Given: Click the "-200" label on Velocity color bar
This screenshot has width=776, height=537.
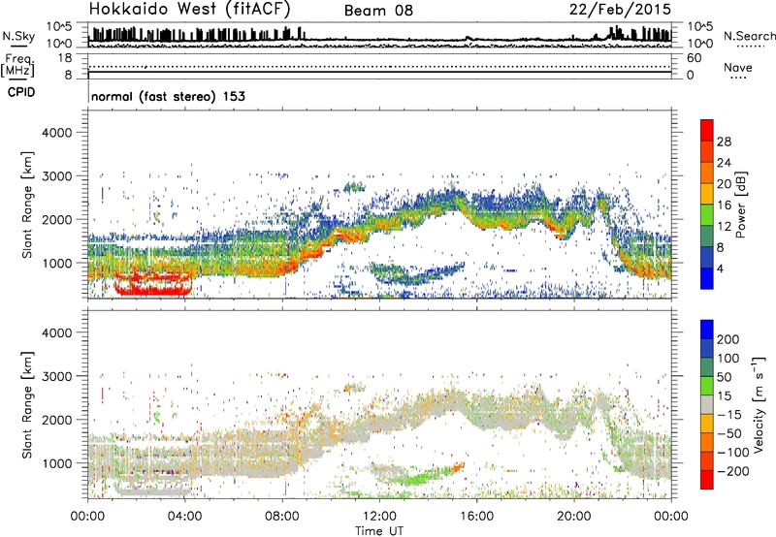Looking at the screenshot, I should click(733, 471).
